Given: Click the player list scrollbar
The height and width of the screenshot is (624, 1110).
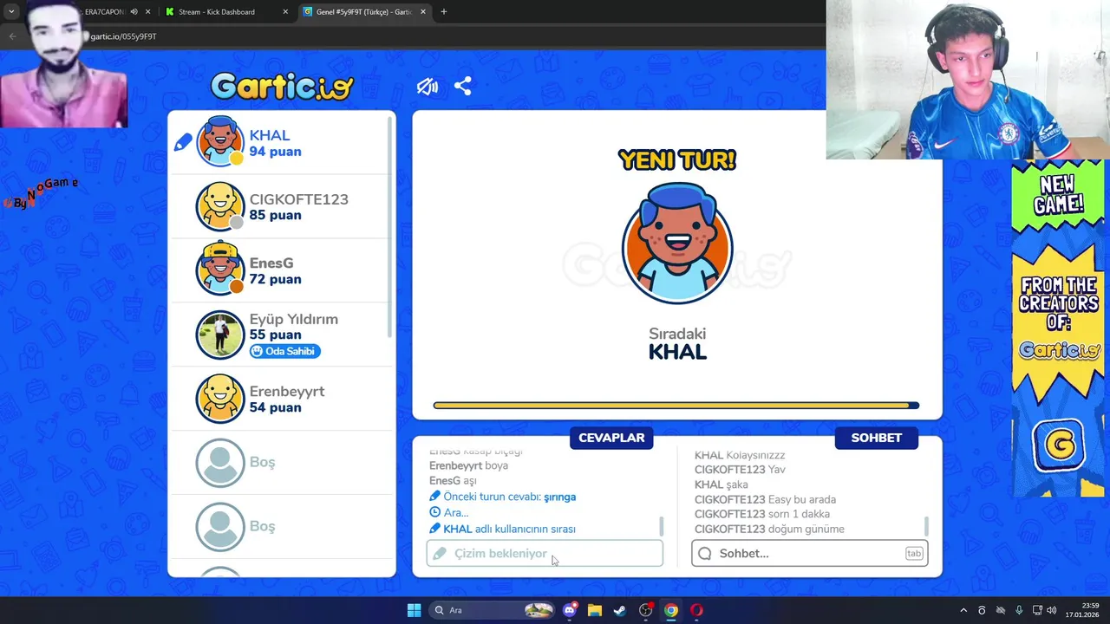Looking at the screenshot, I should (x=390, y=227).
